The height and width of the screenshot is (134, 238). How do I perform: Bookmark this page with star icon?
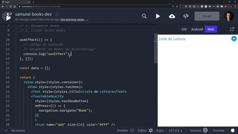click(177, 7)
